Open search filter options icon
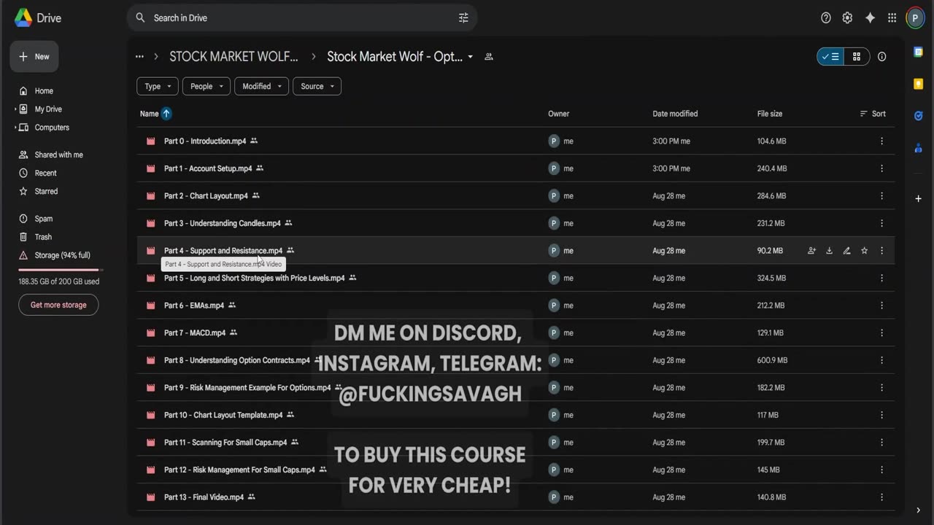 point(463,18)
